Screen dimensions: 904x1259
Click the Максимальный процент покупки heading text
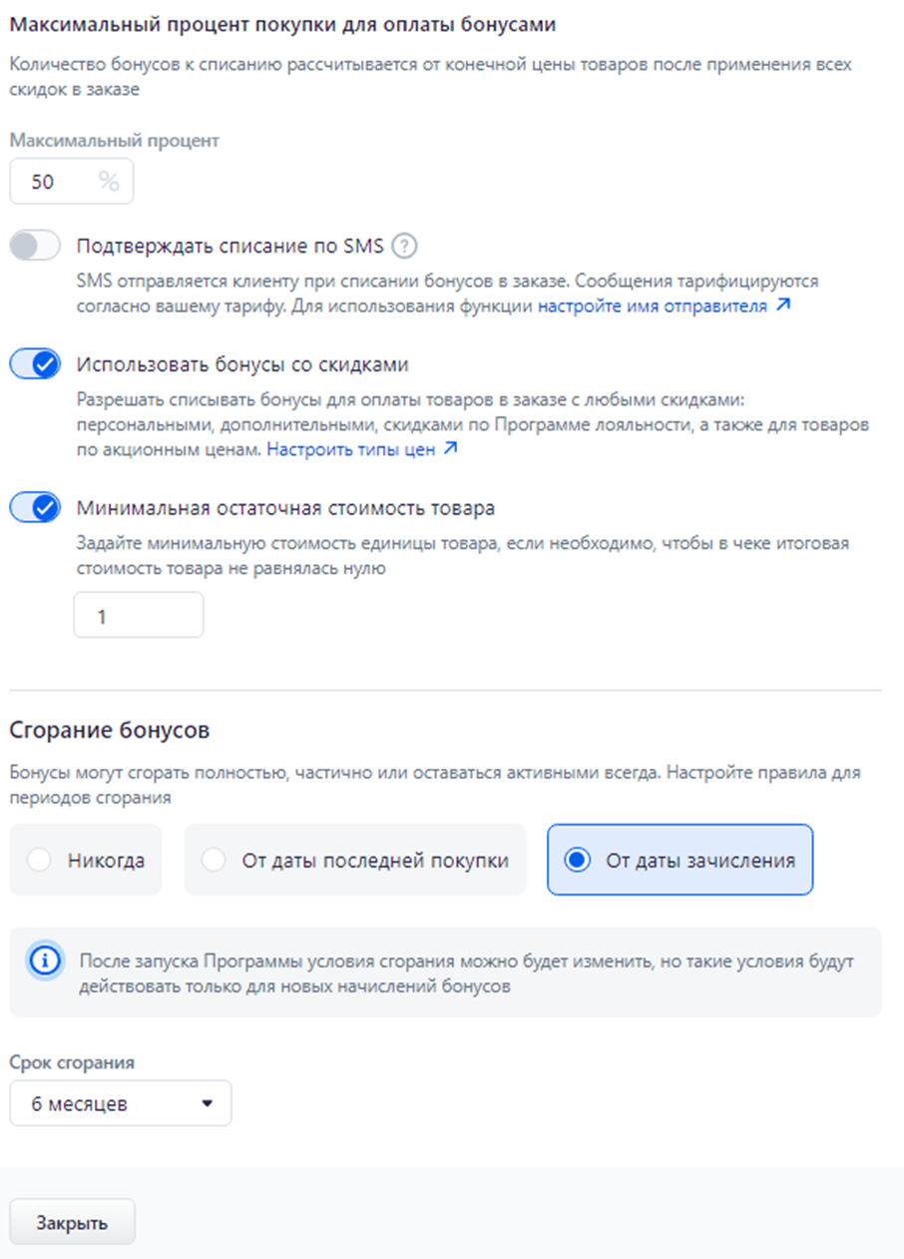click(283, 22)
